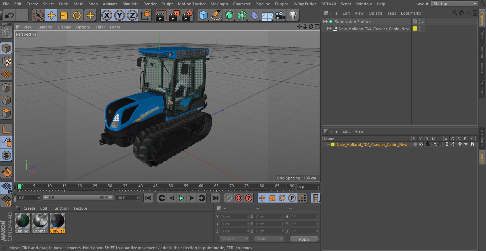The image size is (486, 251).
Task: Click the yellow layer swatch of New_Holland object
Action: [415, 29]
